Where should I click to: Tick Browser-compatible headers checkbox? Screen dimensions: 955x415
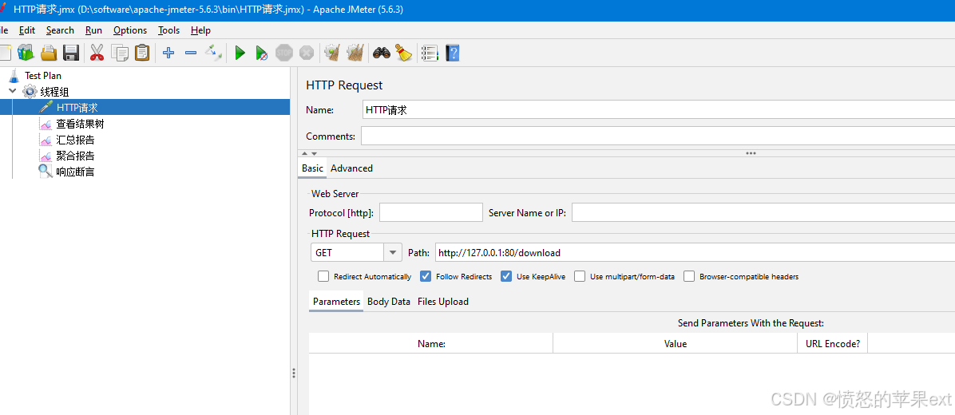click(x=689, y=276)
